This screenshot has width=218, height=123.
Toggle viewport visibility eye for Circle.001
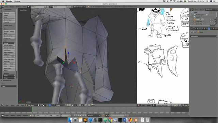click(211, 22)
